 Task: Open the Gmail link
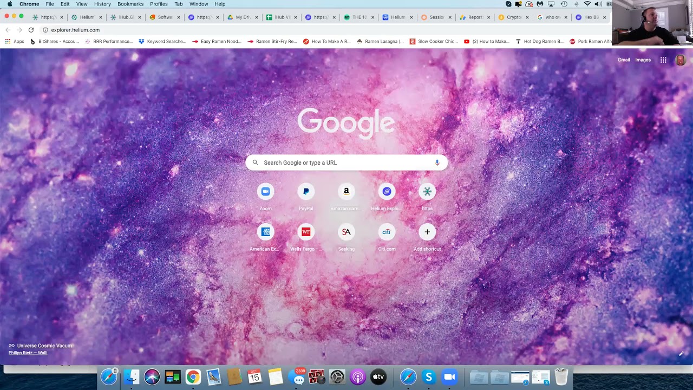(x=624, y=60)
